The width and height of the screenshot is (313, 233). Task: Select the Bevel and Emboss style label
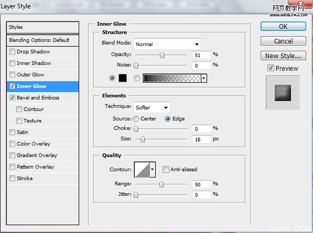38,98
